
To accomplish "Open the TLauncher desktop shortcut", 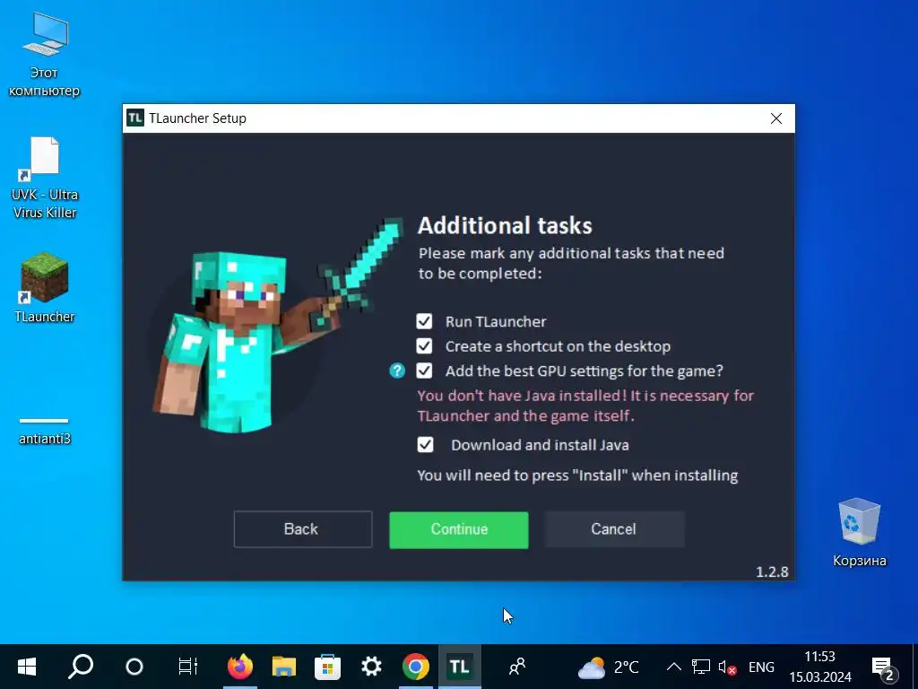I will click(45, 288).
